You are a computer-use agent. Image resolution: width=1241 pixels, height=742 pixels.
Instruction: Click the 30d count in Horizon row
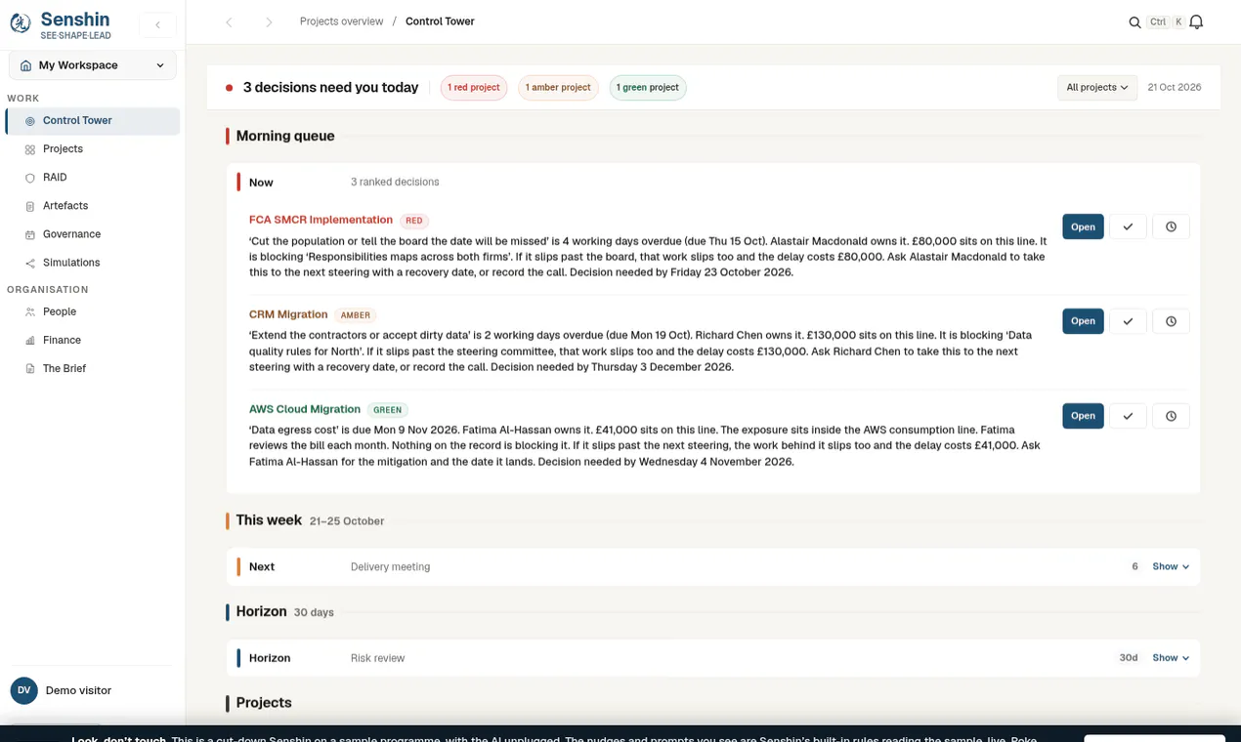(x=1129, y=658)
